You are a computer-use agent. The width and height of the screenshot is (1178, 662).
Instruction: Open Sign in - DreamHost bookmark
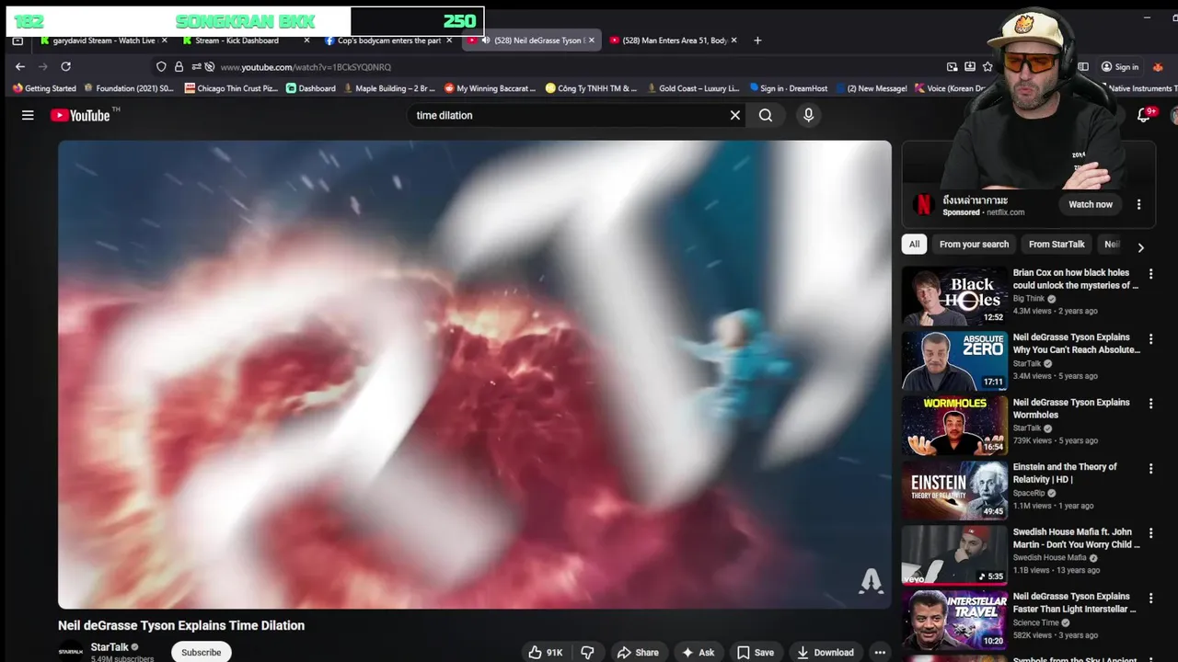(788, 88)
